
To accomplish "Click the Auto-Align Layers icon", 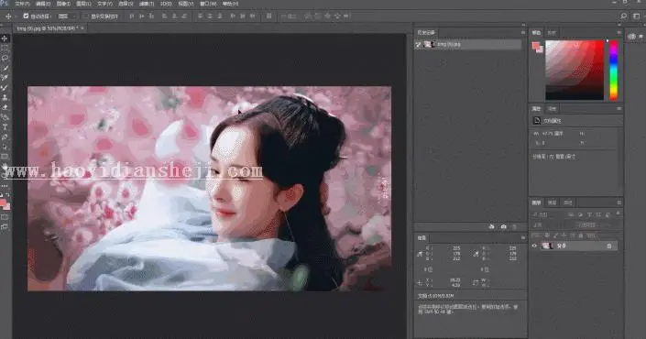I will tap(269, 16).
